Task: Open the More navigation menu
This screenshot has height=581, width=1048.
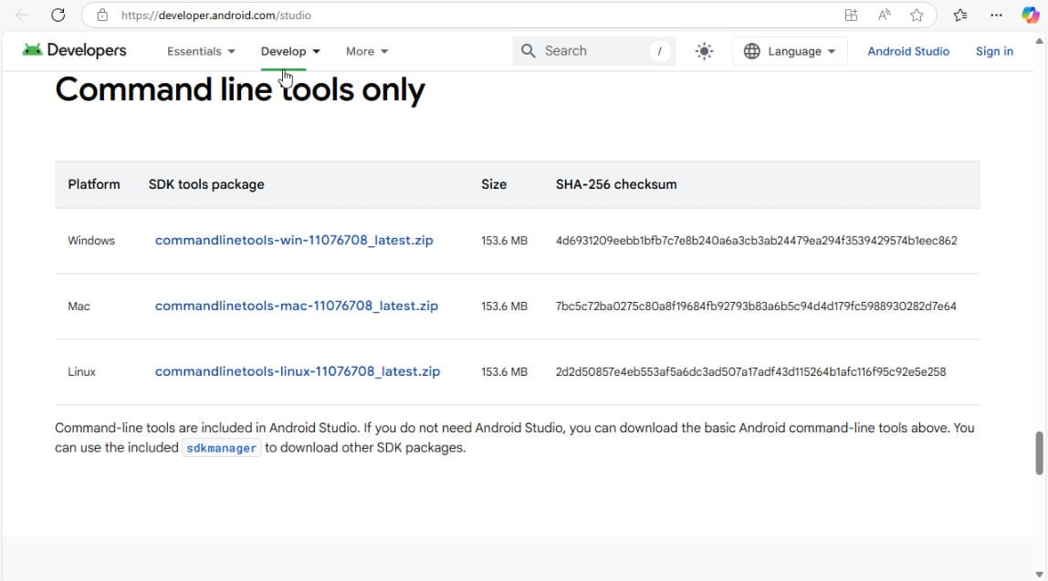Action: [366, 51]
